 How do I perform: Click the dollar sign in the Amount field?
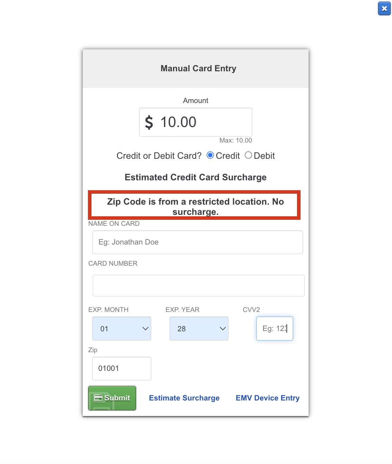click(149, 122)
